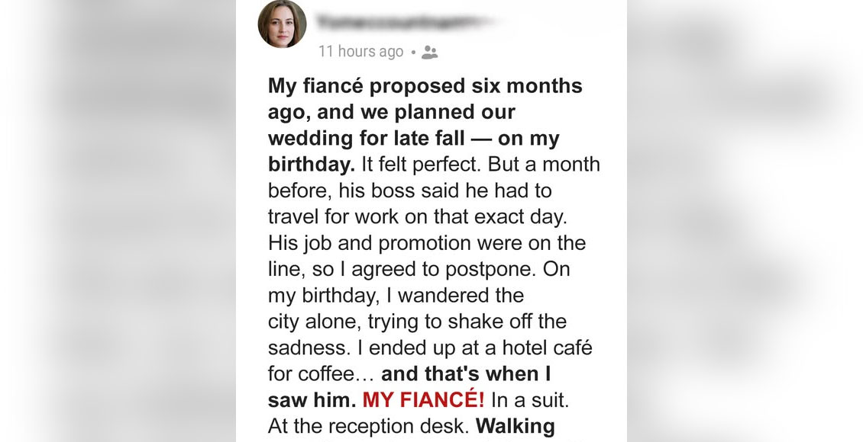This screenshot has width=863, height=442.
Task: Click 'city alone, trying to shake off the' line
Action: click(x=417, y=321)
